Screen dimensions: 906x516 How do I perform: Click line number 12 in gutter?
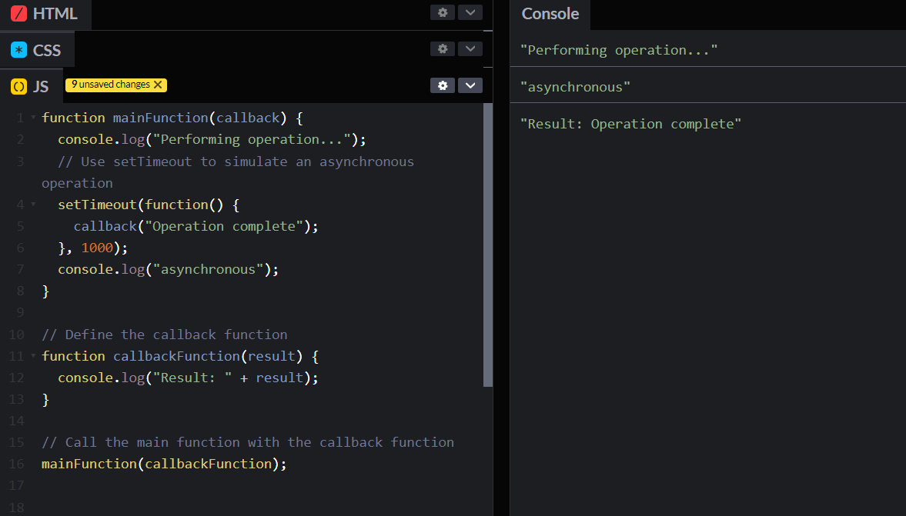(x=16, y=378)
